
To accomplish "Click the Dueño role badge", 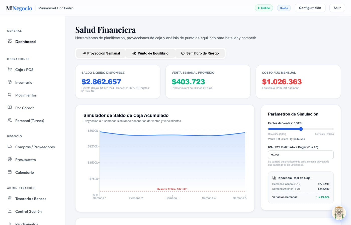I will 284,8.
